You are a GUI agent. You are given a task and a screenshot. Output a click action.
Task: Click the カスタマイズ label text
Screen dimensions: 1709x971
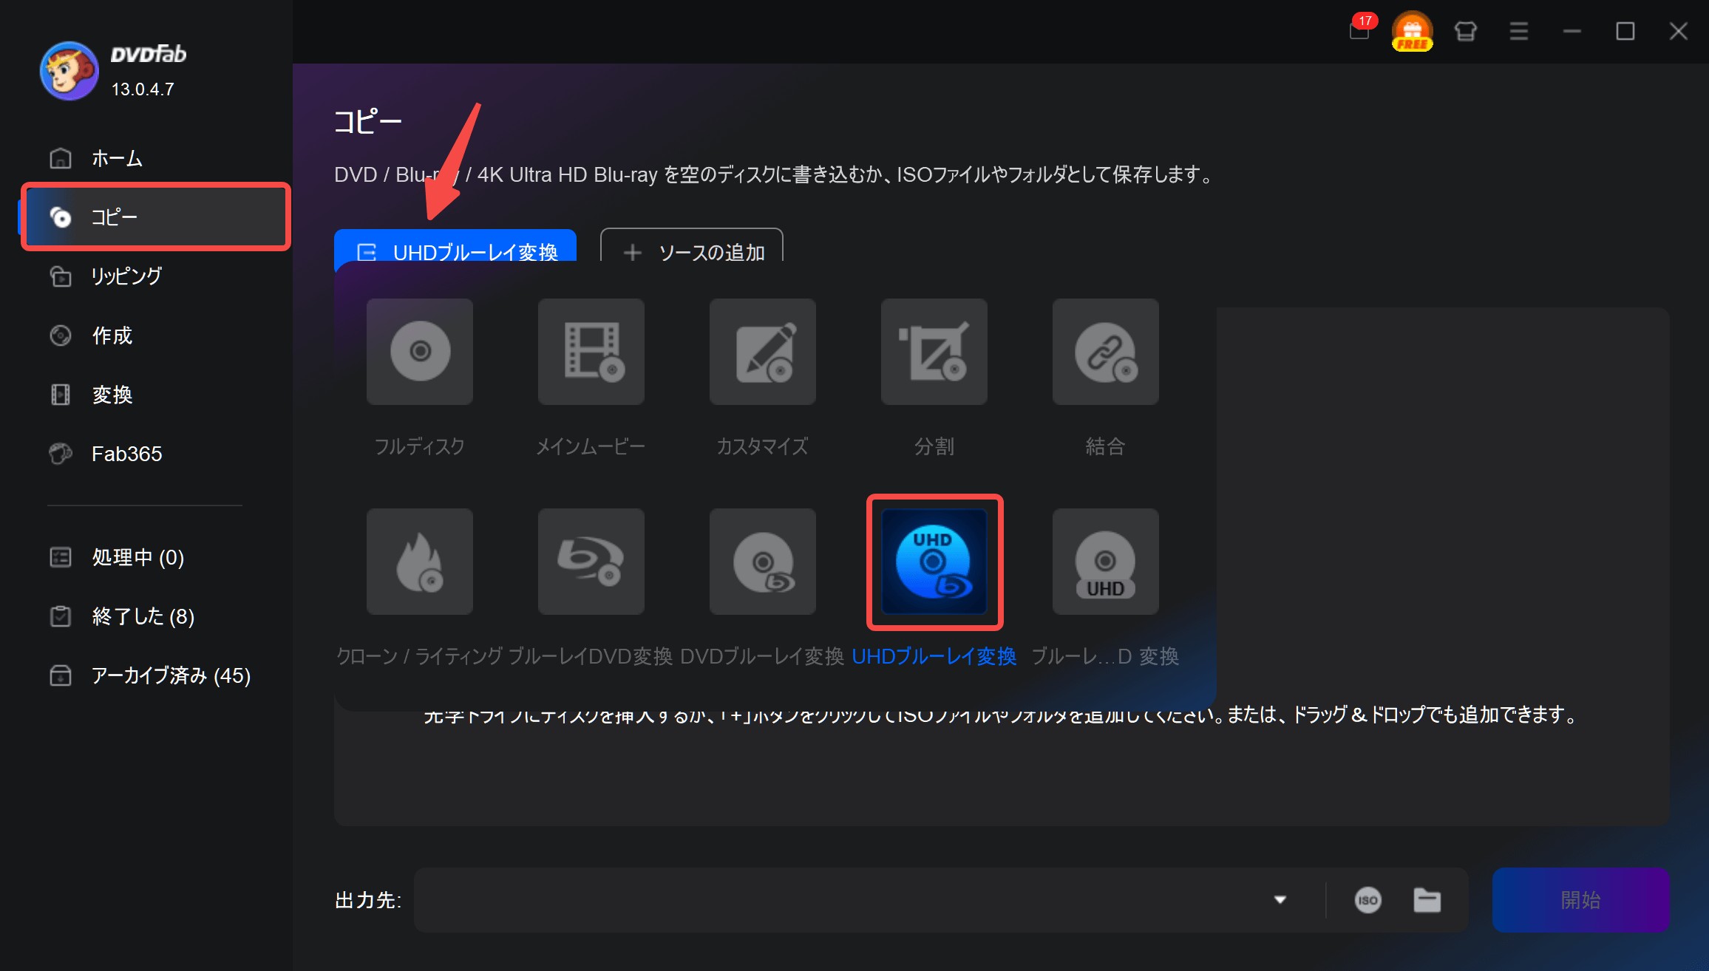(762, 446)
